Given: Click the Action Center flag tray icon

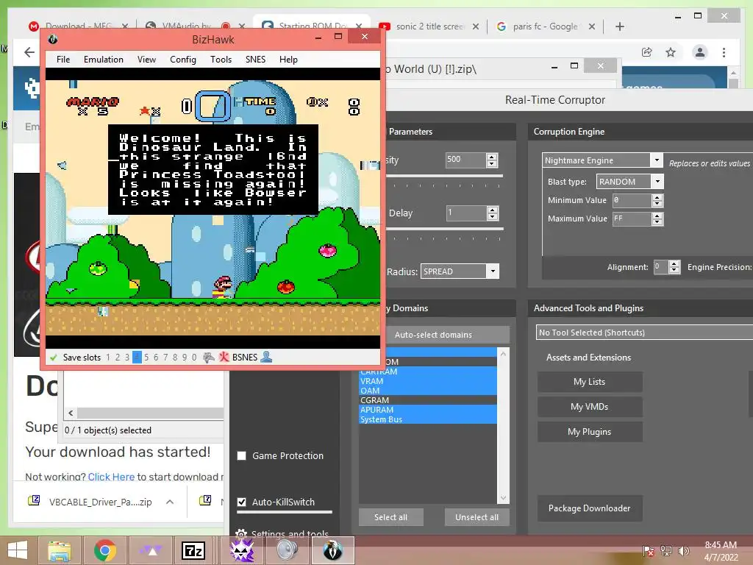Looking at the screenshot, I should coord(649,550).
